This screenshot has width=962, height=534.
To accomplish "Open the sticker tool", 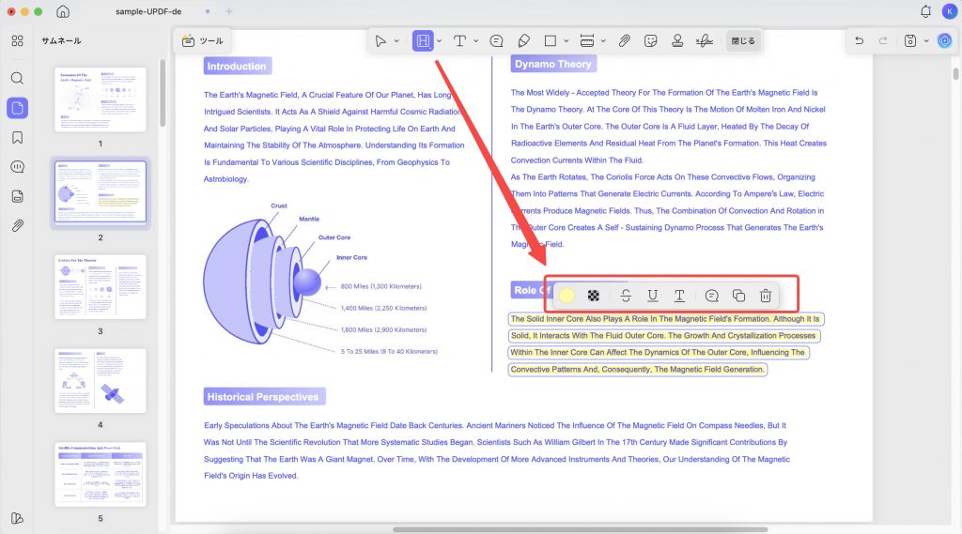I will coord(651,41).
